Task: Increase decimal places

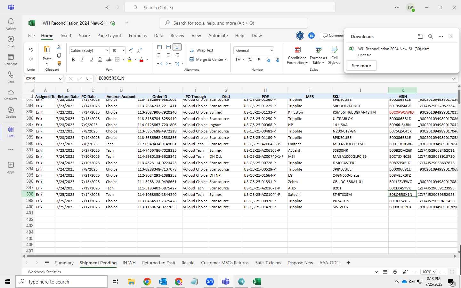Action: [268, 60]
